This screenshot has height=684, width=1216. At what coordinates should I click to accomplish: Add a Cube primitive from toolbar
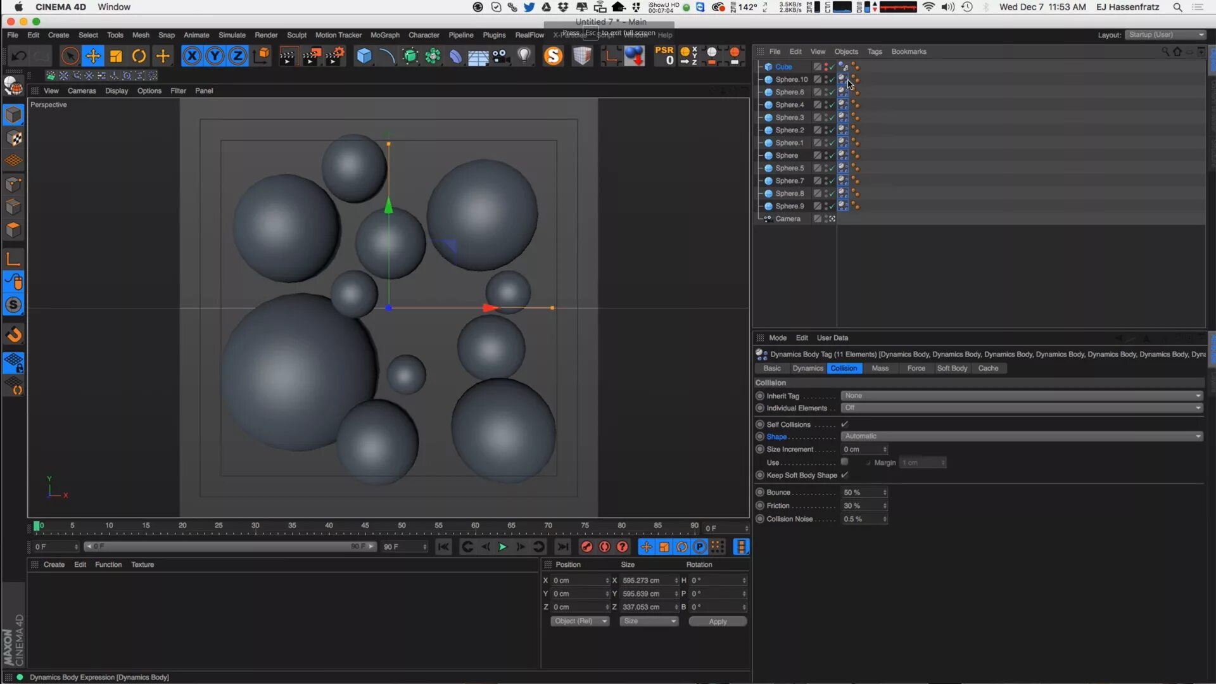(364, 56)
